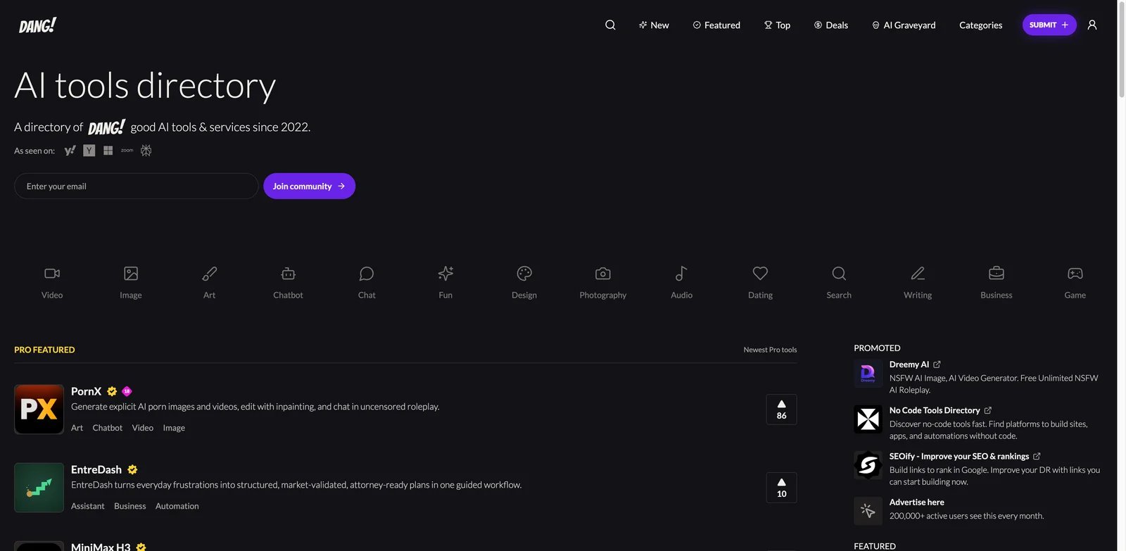Click the SEOify promoted logo

coord(868,465)
